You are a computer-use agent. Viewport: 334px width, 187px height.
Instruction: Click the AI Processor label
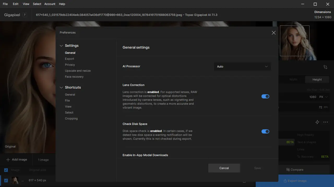click(x=132, y=66)
